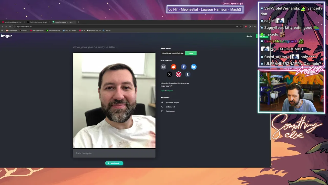Open the kick.com popout bookmark

pyautogui.click(x=54, y=30)
